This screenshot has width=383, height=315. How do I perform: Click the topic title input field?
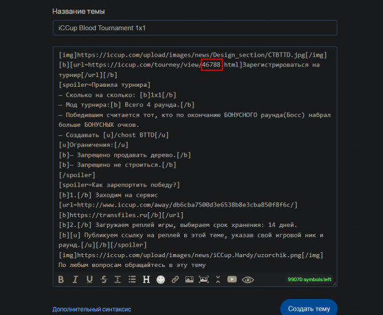[x=195, y=28]
